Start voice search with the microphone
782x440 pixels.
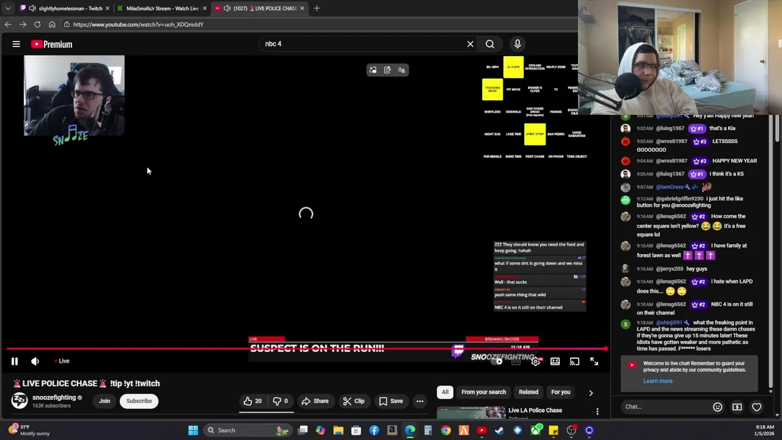517,44
